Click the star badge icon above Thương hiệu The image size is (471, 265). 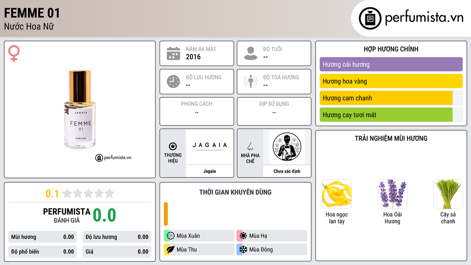pyautogui.click(x=173, y=146)
